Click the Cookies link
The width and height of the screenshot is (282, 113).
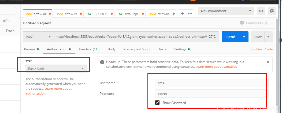[256, 49]
